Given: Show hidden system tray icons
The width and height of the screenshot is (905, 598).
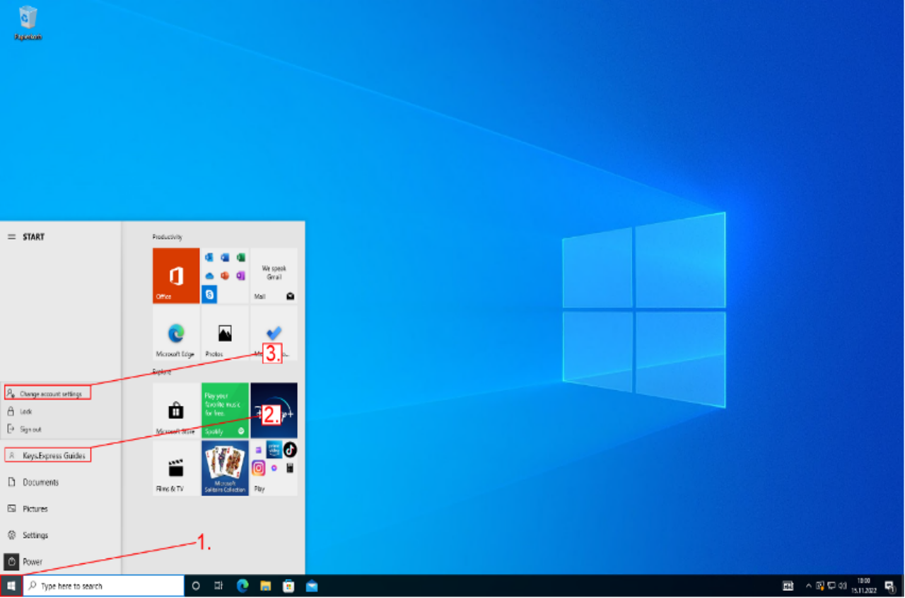Looking at the screenshot, I should point(808,586).
